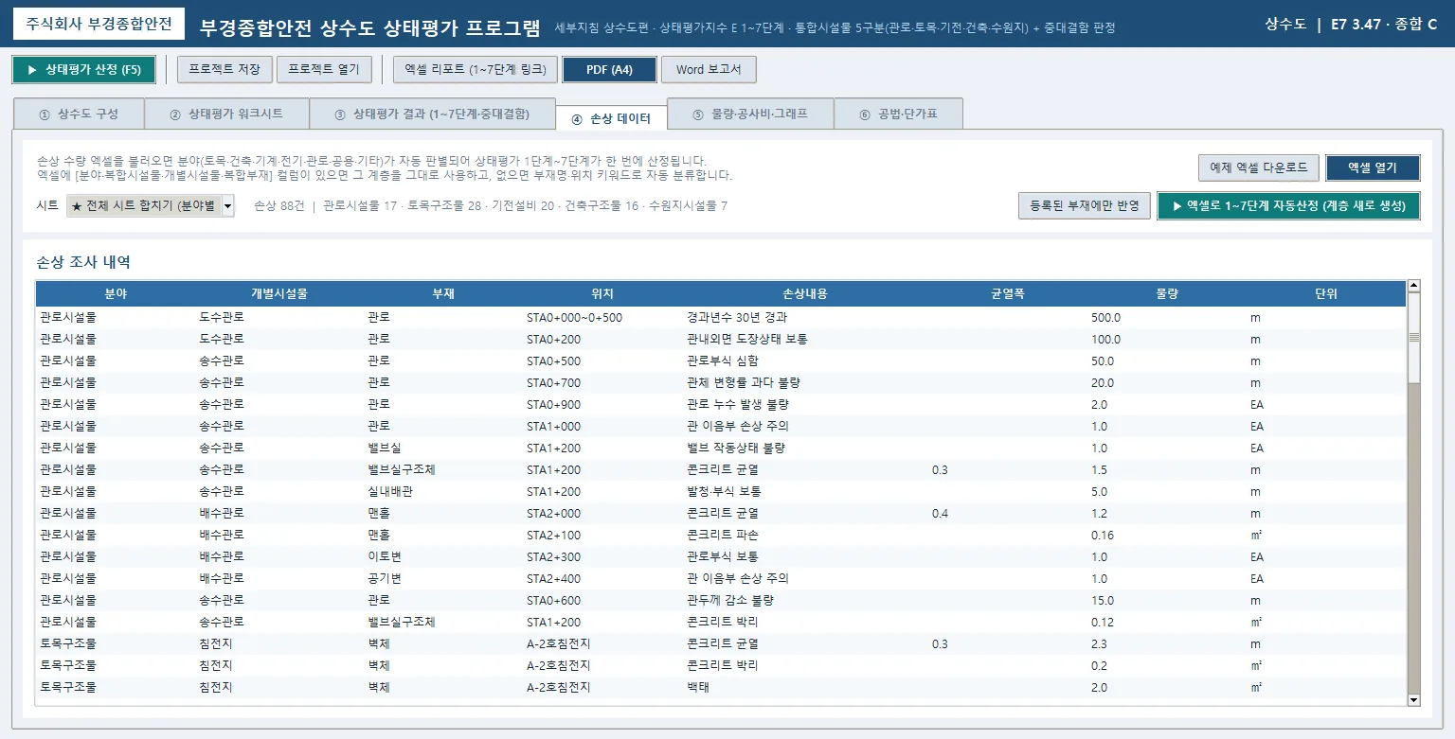
Task: Select the cell STA0+000~0+500
Action: (574, 317)
